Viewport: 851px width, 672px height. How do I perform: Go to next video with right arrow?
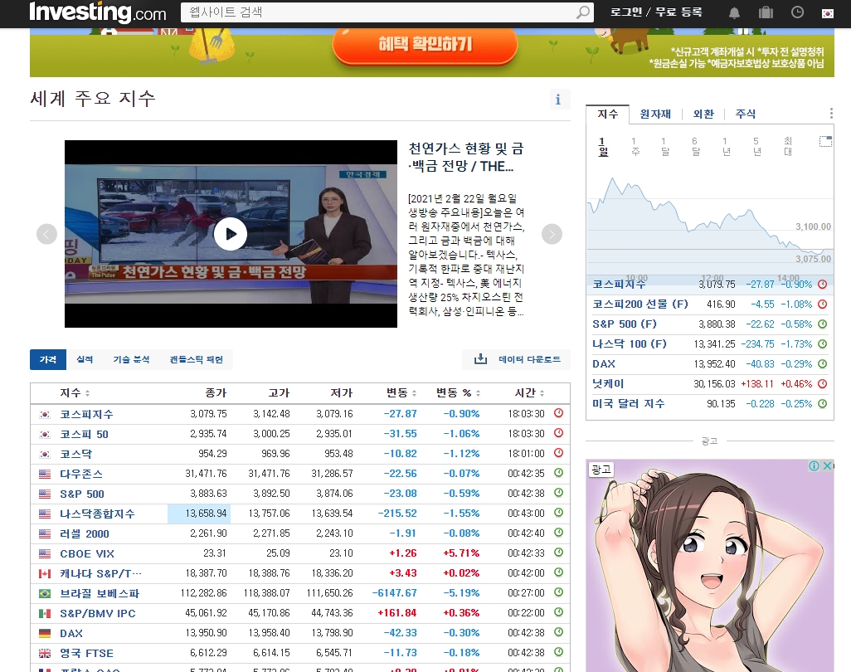pos(552,234)
